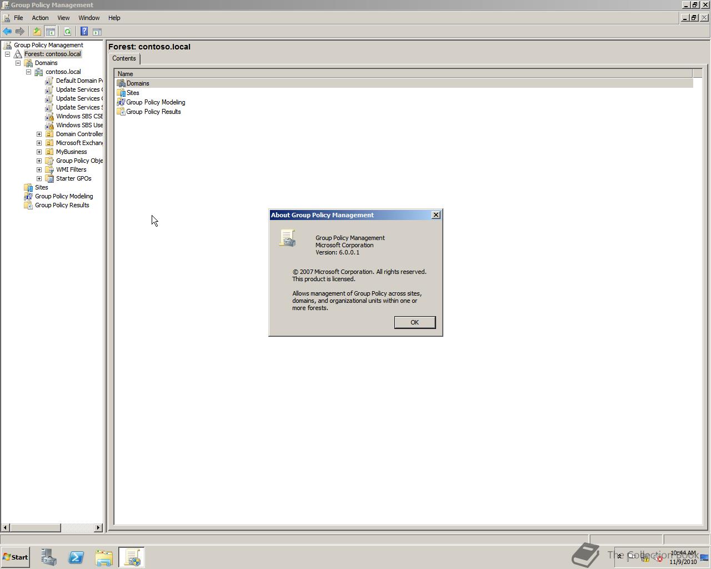The image size is (711, 569).
Task: Click the MMC console icon left of File
Action: [x=6, y=18]
